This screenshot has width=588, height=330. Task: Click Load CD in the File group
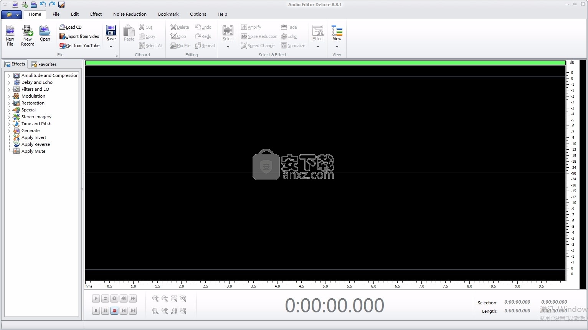[71, 27]
